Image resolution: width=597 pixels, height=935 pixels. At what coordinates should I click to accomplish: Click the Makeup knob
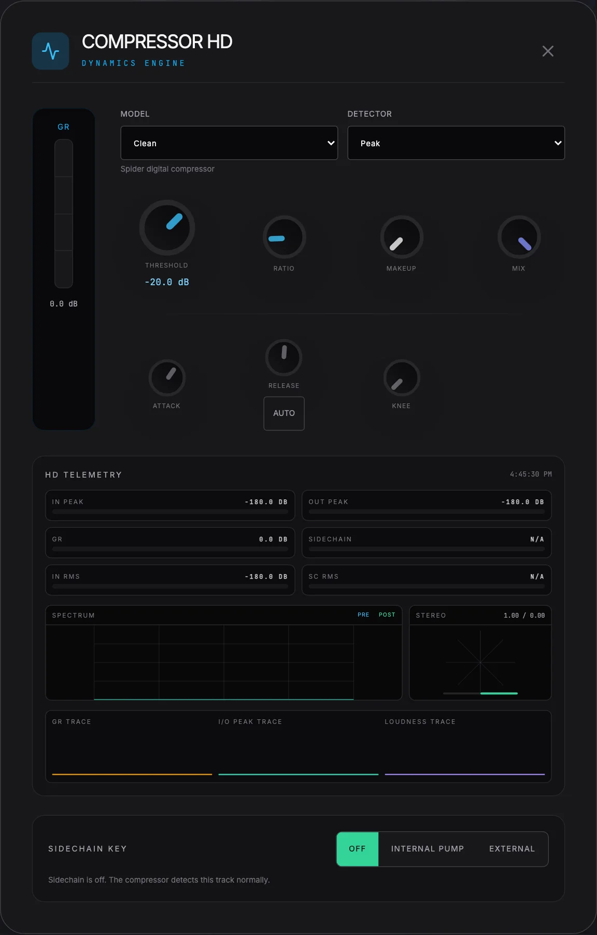click(x=402, y=238)
